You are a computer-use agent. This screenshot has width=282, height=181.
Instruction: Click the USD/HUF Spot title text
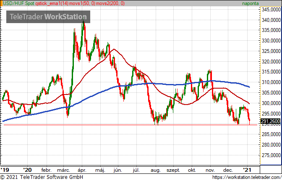click(x=19, y=3)
